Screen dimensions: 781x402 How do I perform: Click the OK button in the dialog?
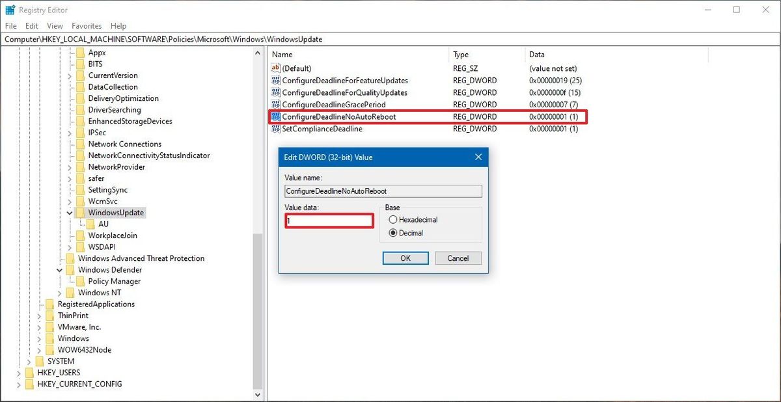(405, 258)
